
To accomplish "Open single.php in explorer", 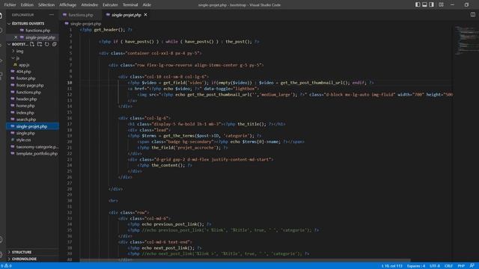I will pyautogui.click(x=25, y=133).
